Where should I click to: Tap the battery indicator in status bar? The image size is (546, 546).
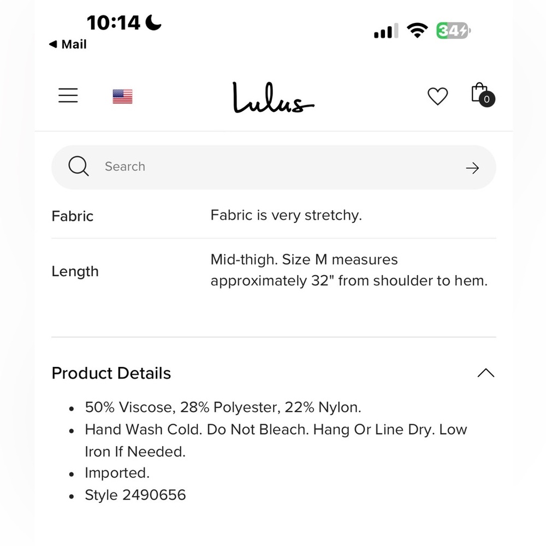pyautogui.click(x=453, y=31)
